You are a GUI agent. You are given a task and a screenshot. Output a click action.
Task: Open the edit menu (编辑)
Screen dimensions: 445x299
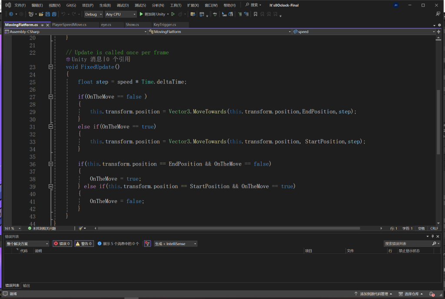[37, 5]
